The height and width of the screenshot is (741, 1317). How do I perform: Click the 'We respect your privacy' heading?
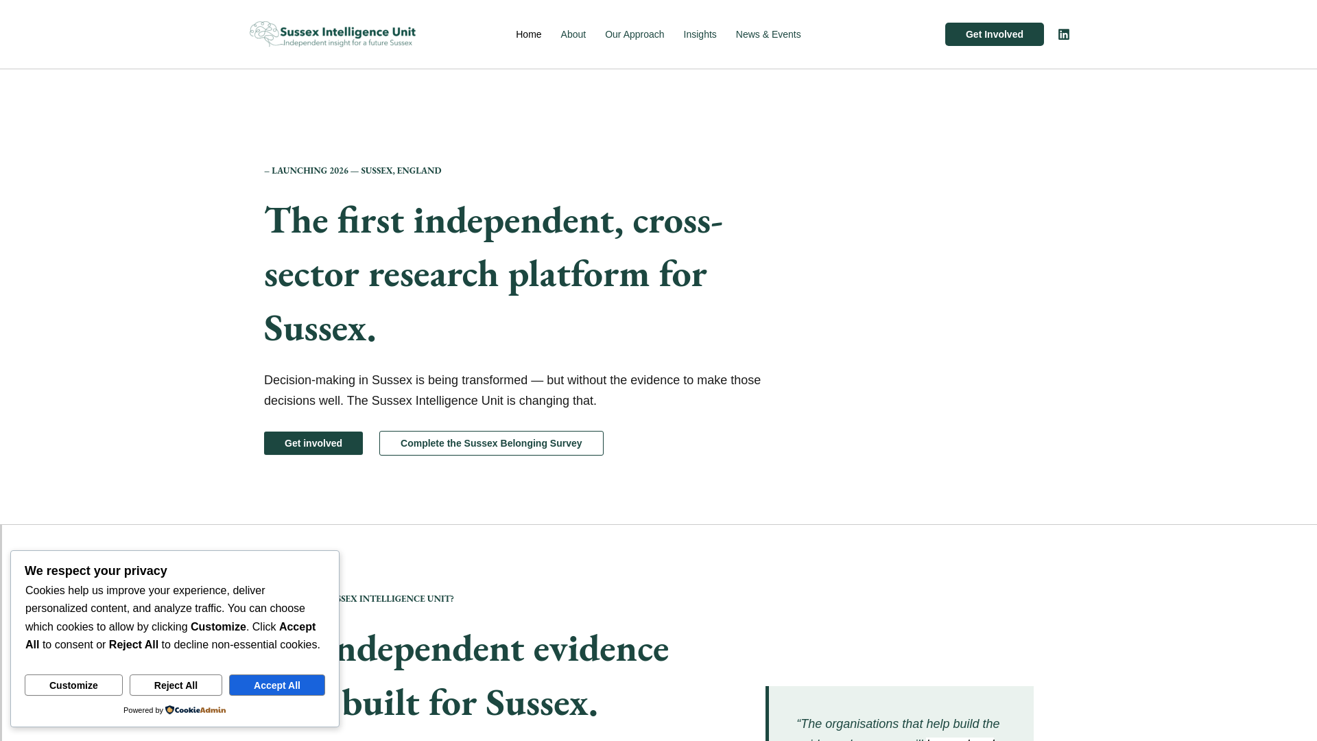click(96, 571)
